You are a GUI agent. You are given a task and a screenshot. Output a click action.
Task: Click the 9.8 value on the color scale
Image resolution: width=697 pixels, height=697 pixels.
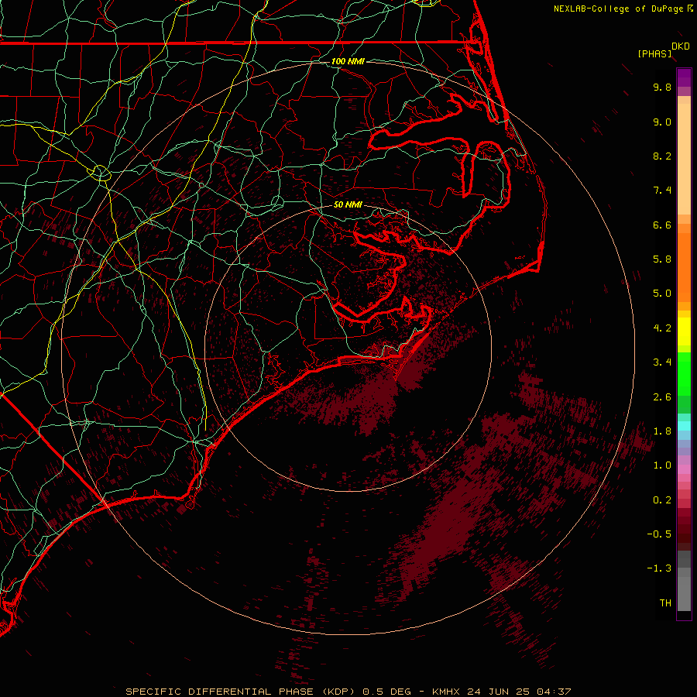click(x=662, y=87)
